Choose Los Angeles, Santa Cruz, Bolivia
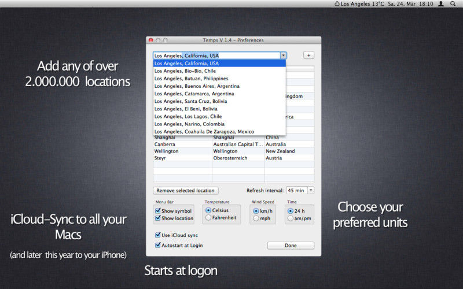463x289 pixels. pyautogui.click(x=219, y=101)
